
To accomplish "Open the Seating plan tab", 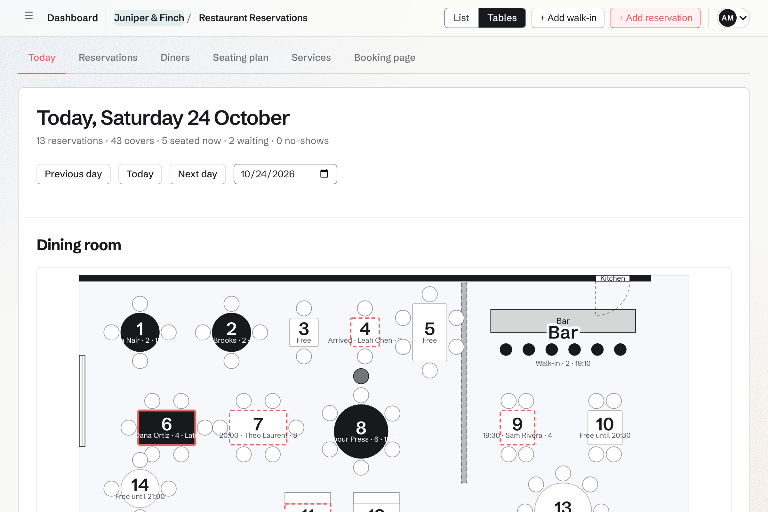I will (x=241, y=58).
